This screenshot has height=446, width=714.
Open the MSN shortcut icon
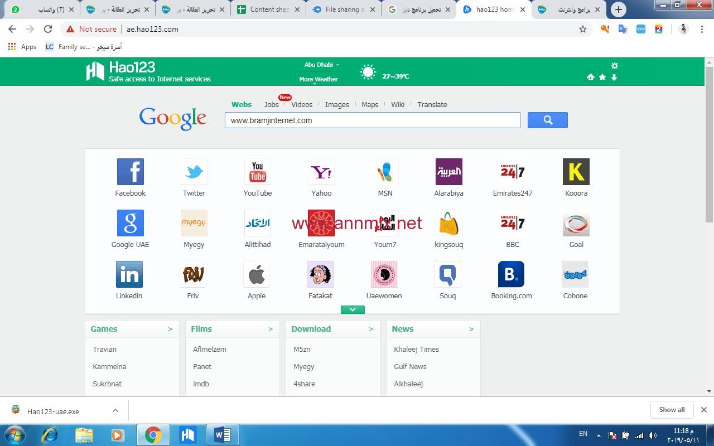[385, 172]
